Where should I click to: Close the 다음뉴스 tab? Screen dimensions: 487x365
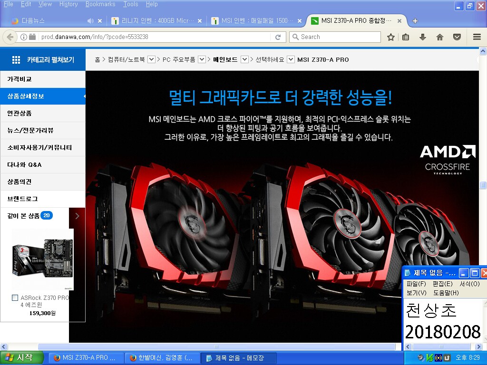100,21
